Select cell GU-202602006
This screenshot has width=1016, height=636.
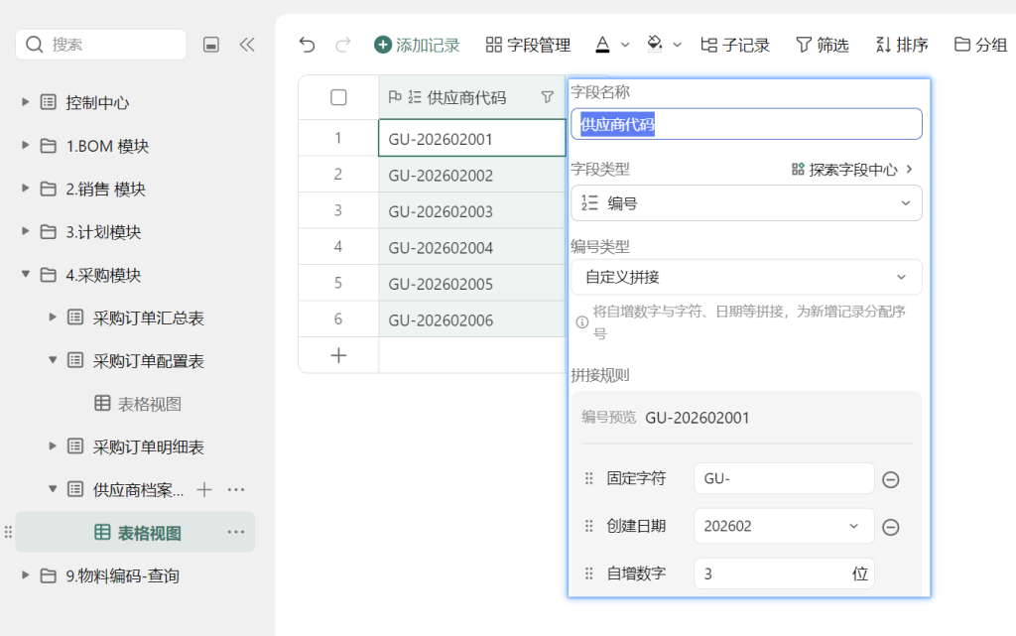[x=471, y=319]
